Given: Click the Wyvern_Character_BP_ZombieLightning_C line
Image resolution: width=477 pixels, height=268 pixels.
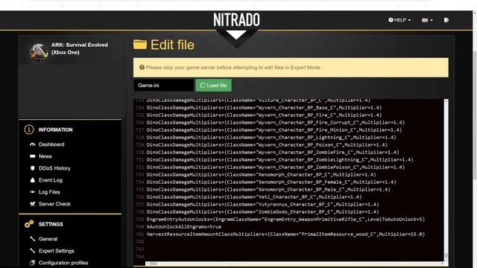Looking at the screenshot, I should 279,160.
